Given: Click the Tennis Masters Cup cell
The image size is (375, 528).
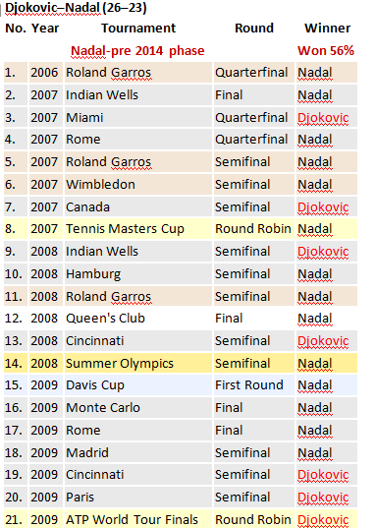Looking at the screenshot, I should point(138,229).
